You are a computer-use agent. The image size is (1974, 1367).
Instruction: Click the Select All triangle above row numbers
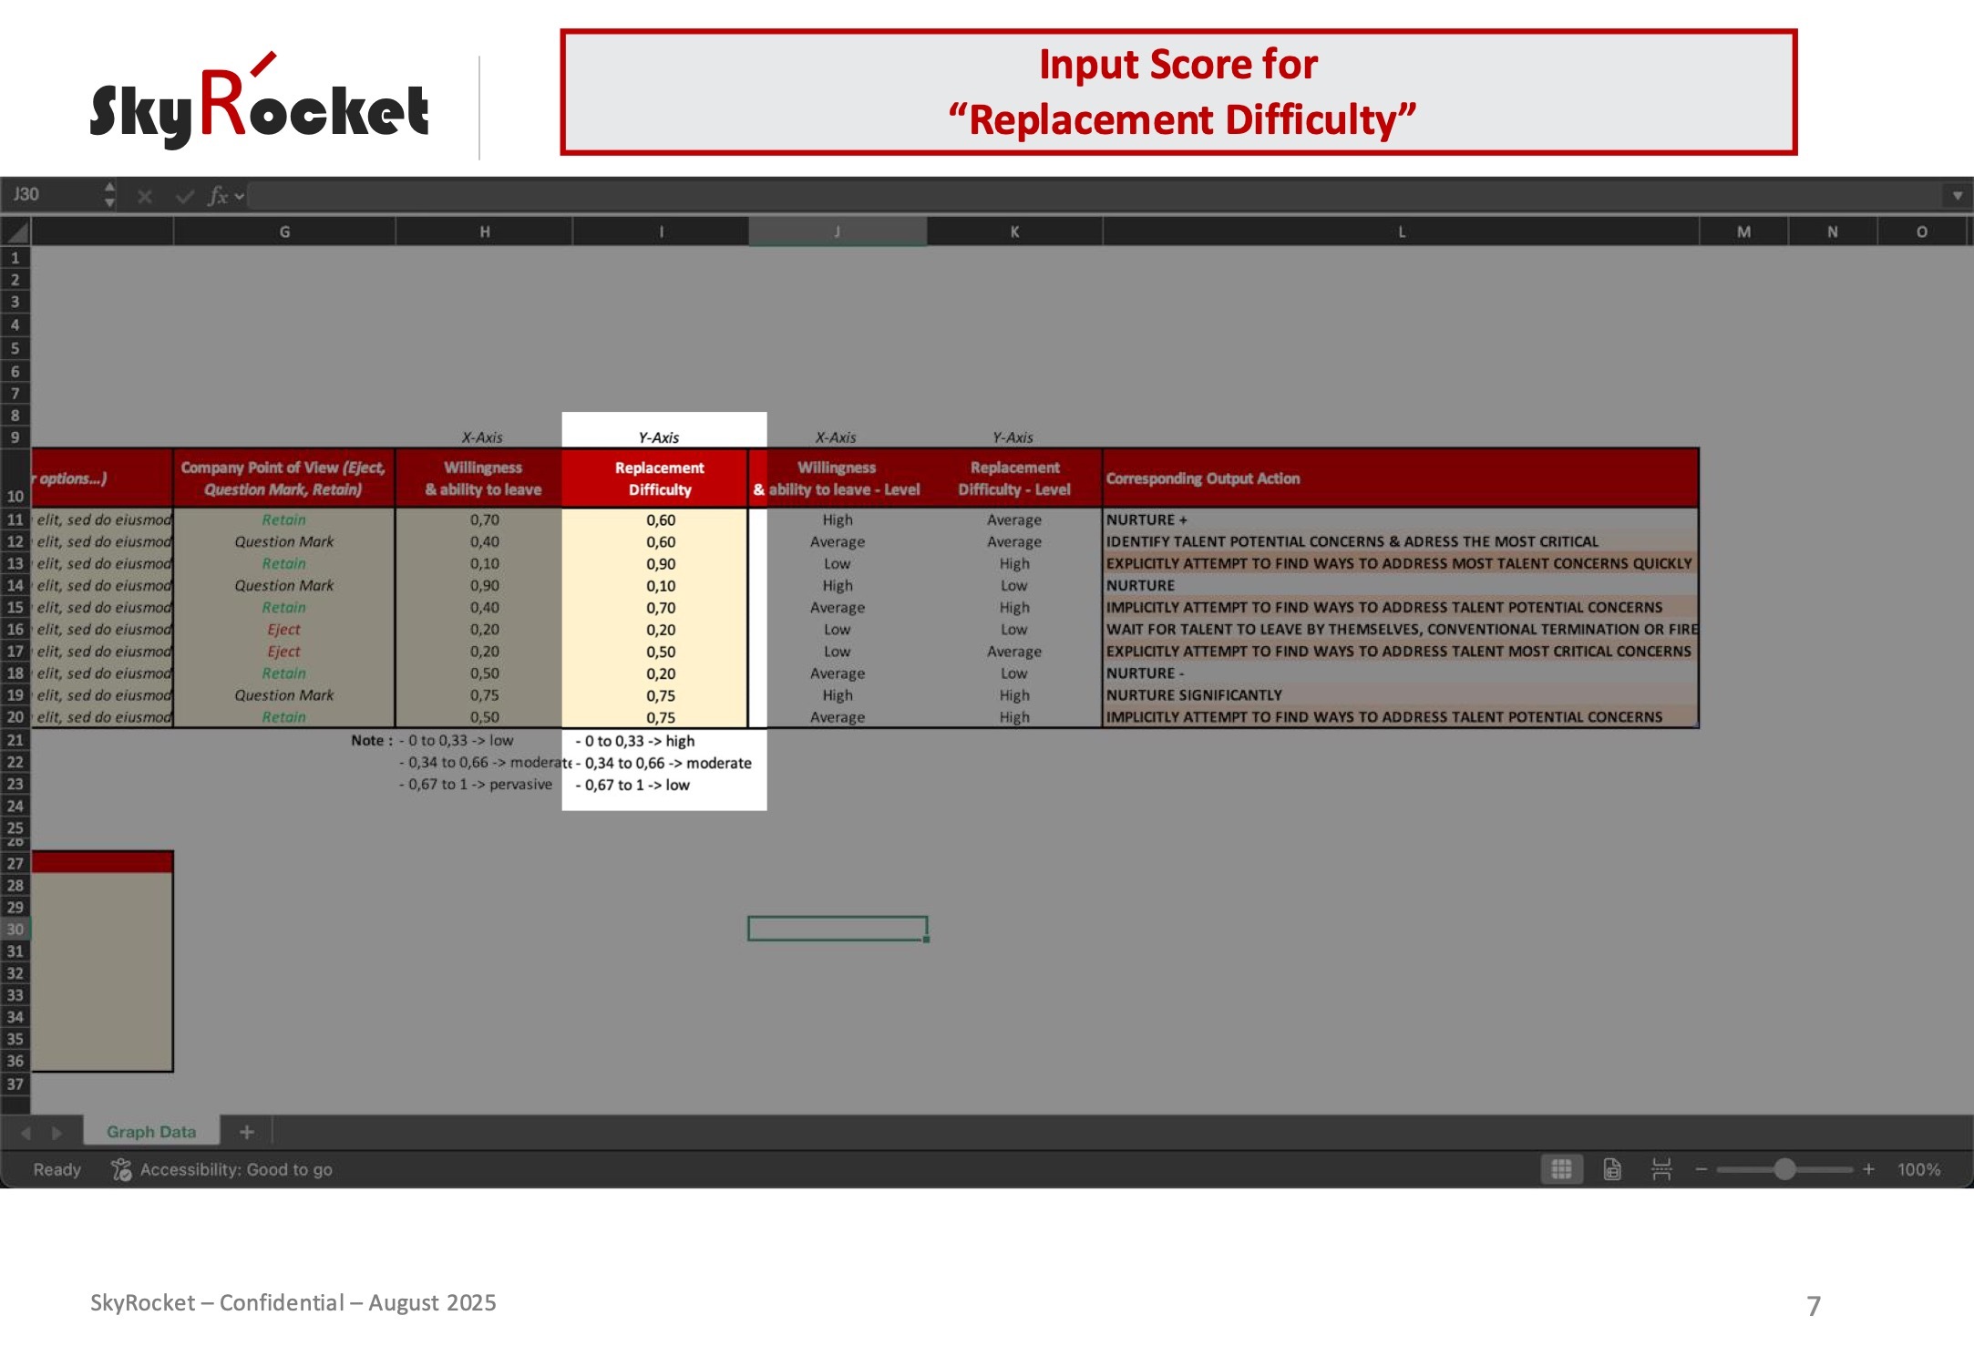coord(15,231)
